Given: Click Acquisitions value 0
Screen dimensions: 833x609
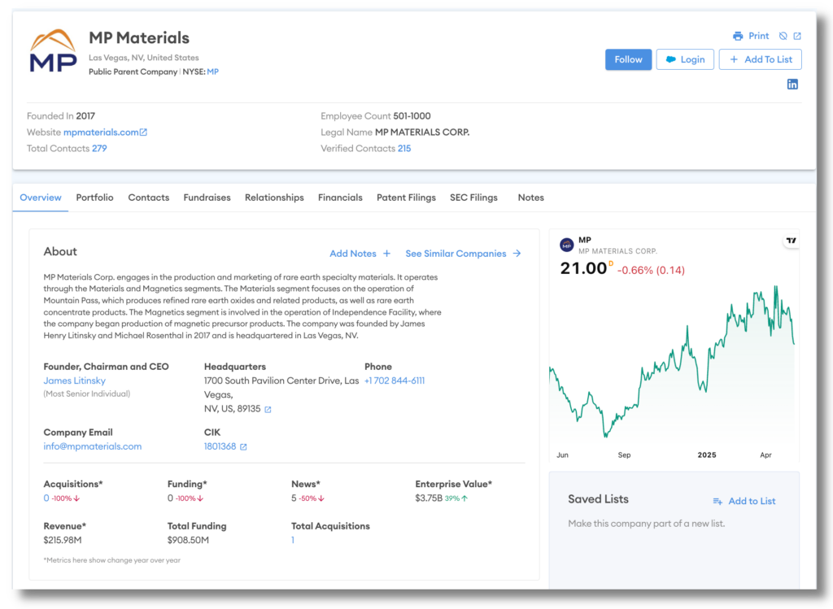Looking at the screenshot, I should point(46,498).
